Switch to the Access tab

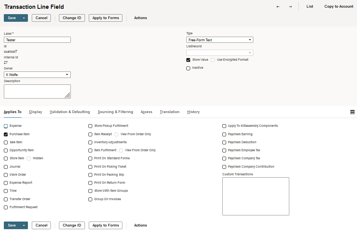coord(147,112)
